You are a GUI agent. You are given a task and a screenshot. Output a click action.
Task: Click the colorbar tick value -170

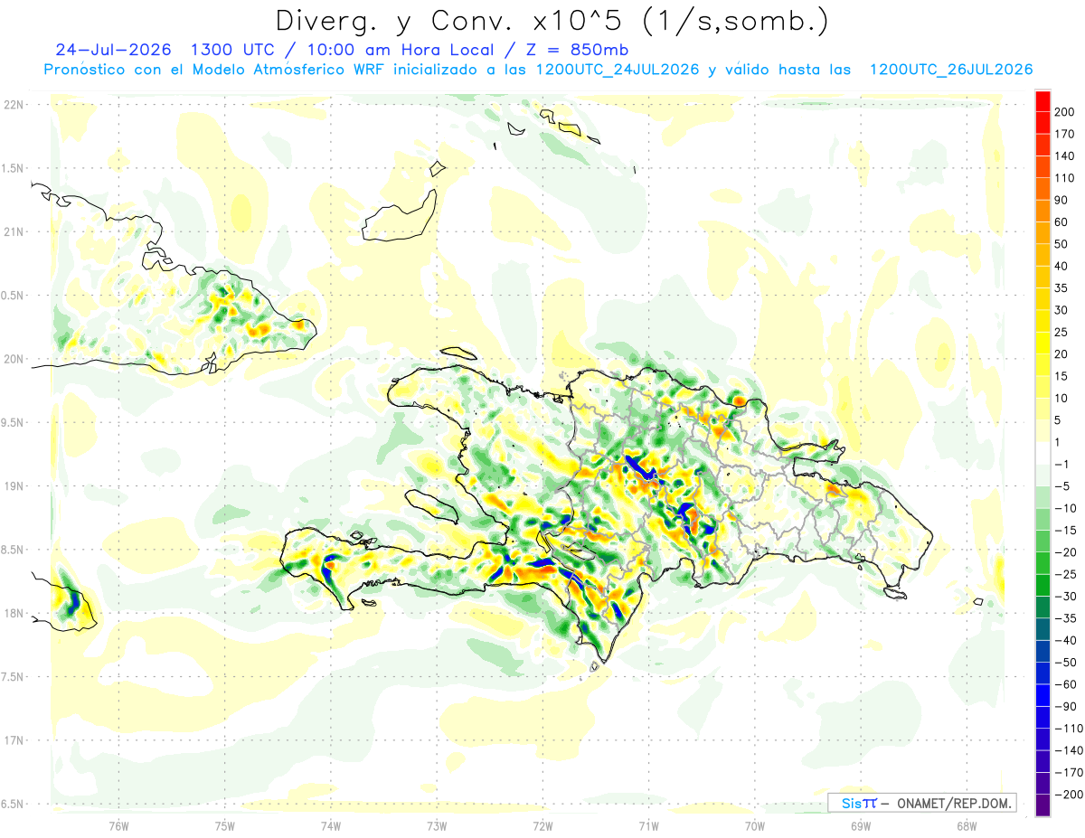(x=1069, y=772)
